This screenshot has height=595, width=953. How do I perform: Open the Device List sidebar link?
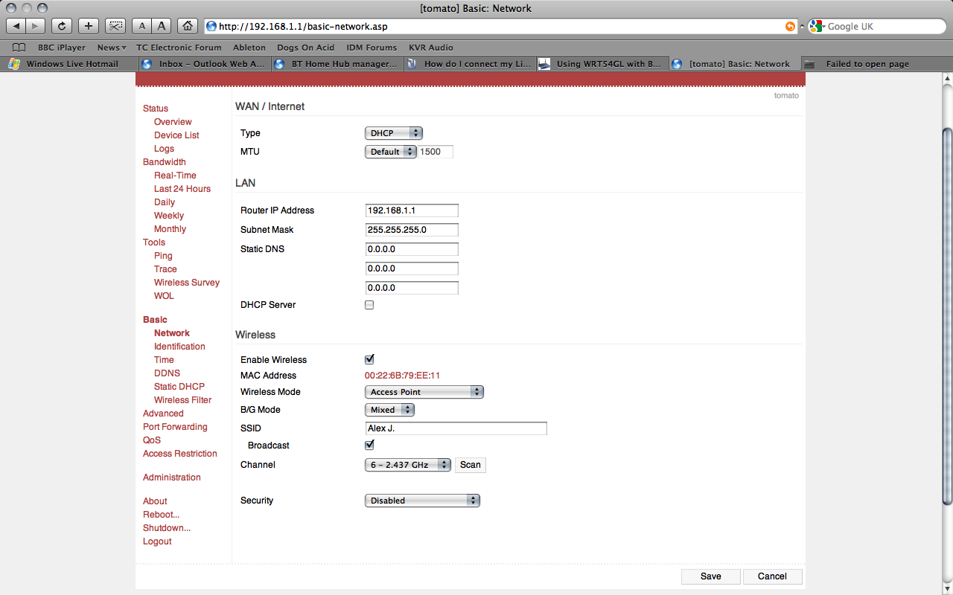pos(176,135)
